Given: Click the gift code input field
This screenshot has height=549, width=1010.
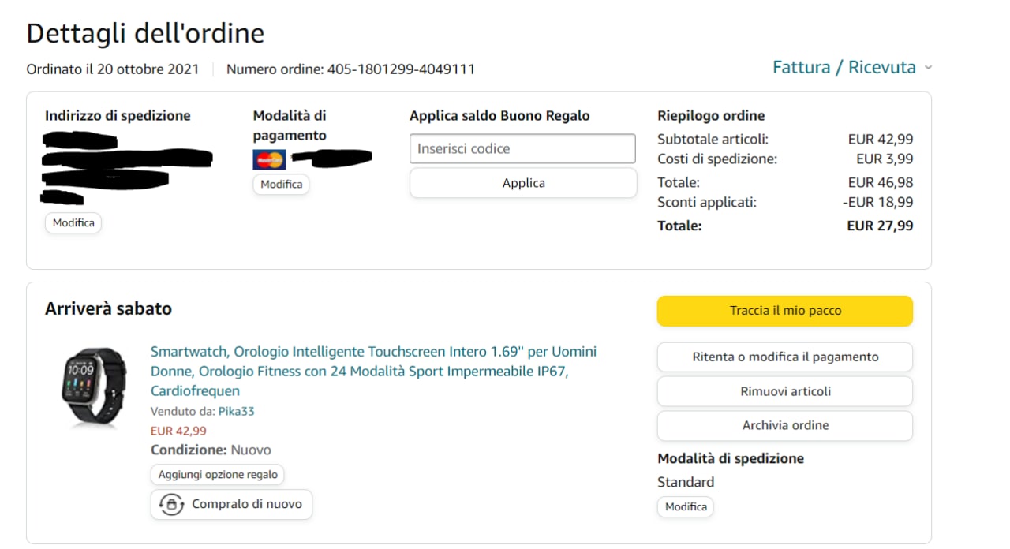Looking at the screenshot, I should (522, 149).
